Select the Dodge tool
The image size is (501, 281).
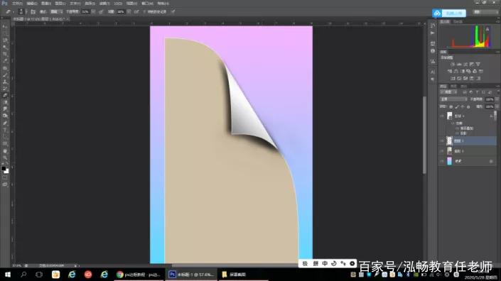[x=5, y=116]
